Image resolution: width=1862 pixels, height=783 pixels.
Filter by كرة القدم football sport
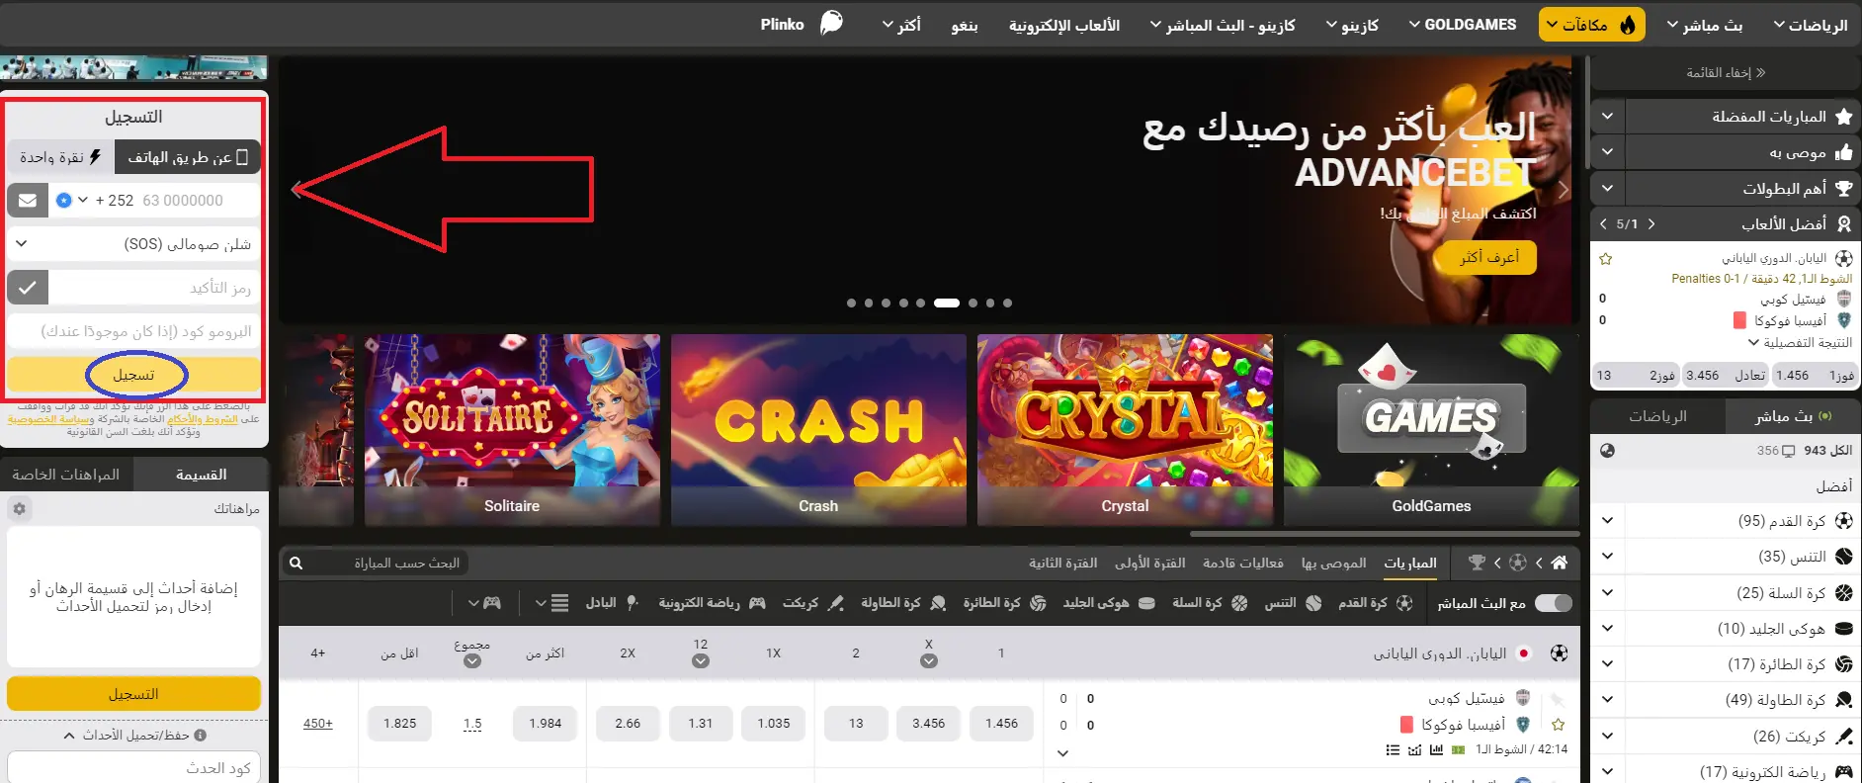point(1375,603)
